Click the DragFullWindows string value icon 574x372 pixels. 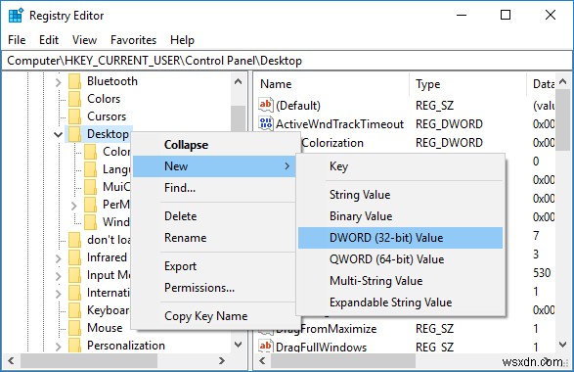[266, 347]
